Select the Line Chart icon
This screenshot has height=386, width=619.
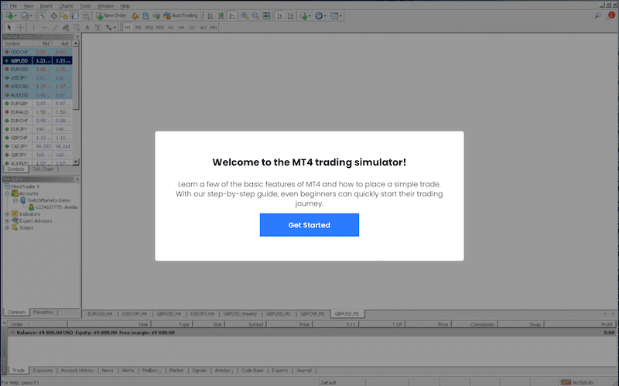pyautogui.click(x=232, y=15)
